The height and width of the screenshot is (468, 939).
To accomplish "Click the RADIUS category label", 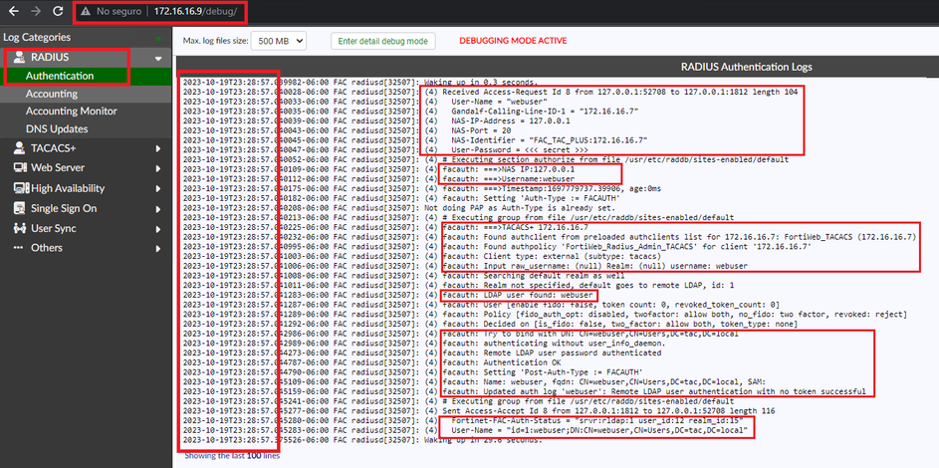I will 50,58.
